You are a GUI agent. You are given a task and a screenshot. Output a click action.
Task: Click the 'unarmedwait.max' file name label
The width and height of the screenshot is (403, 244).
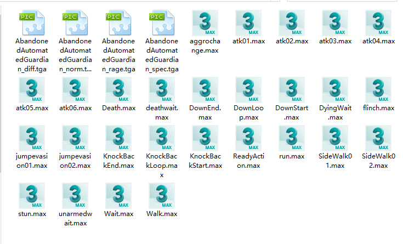75,219
